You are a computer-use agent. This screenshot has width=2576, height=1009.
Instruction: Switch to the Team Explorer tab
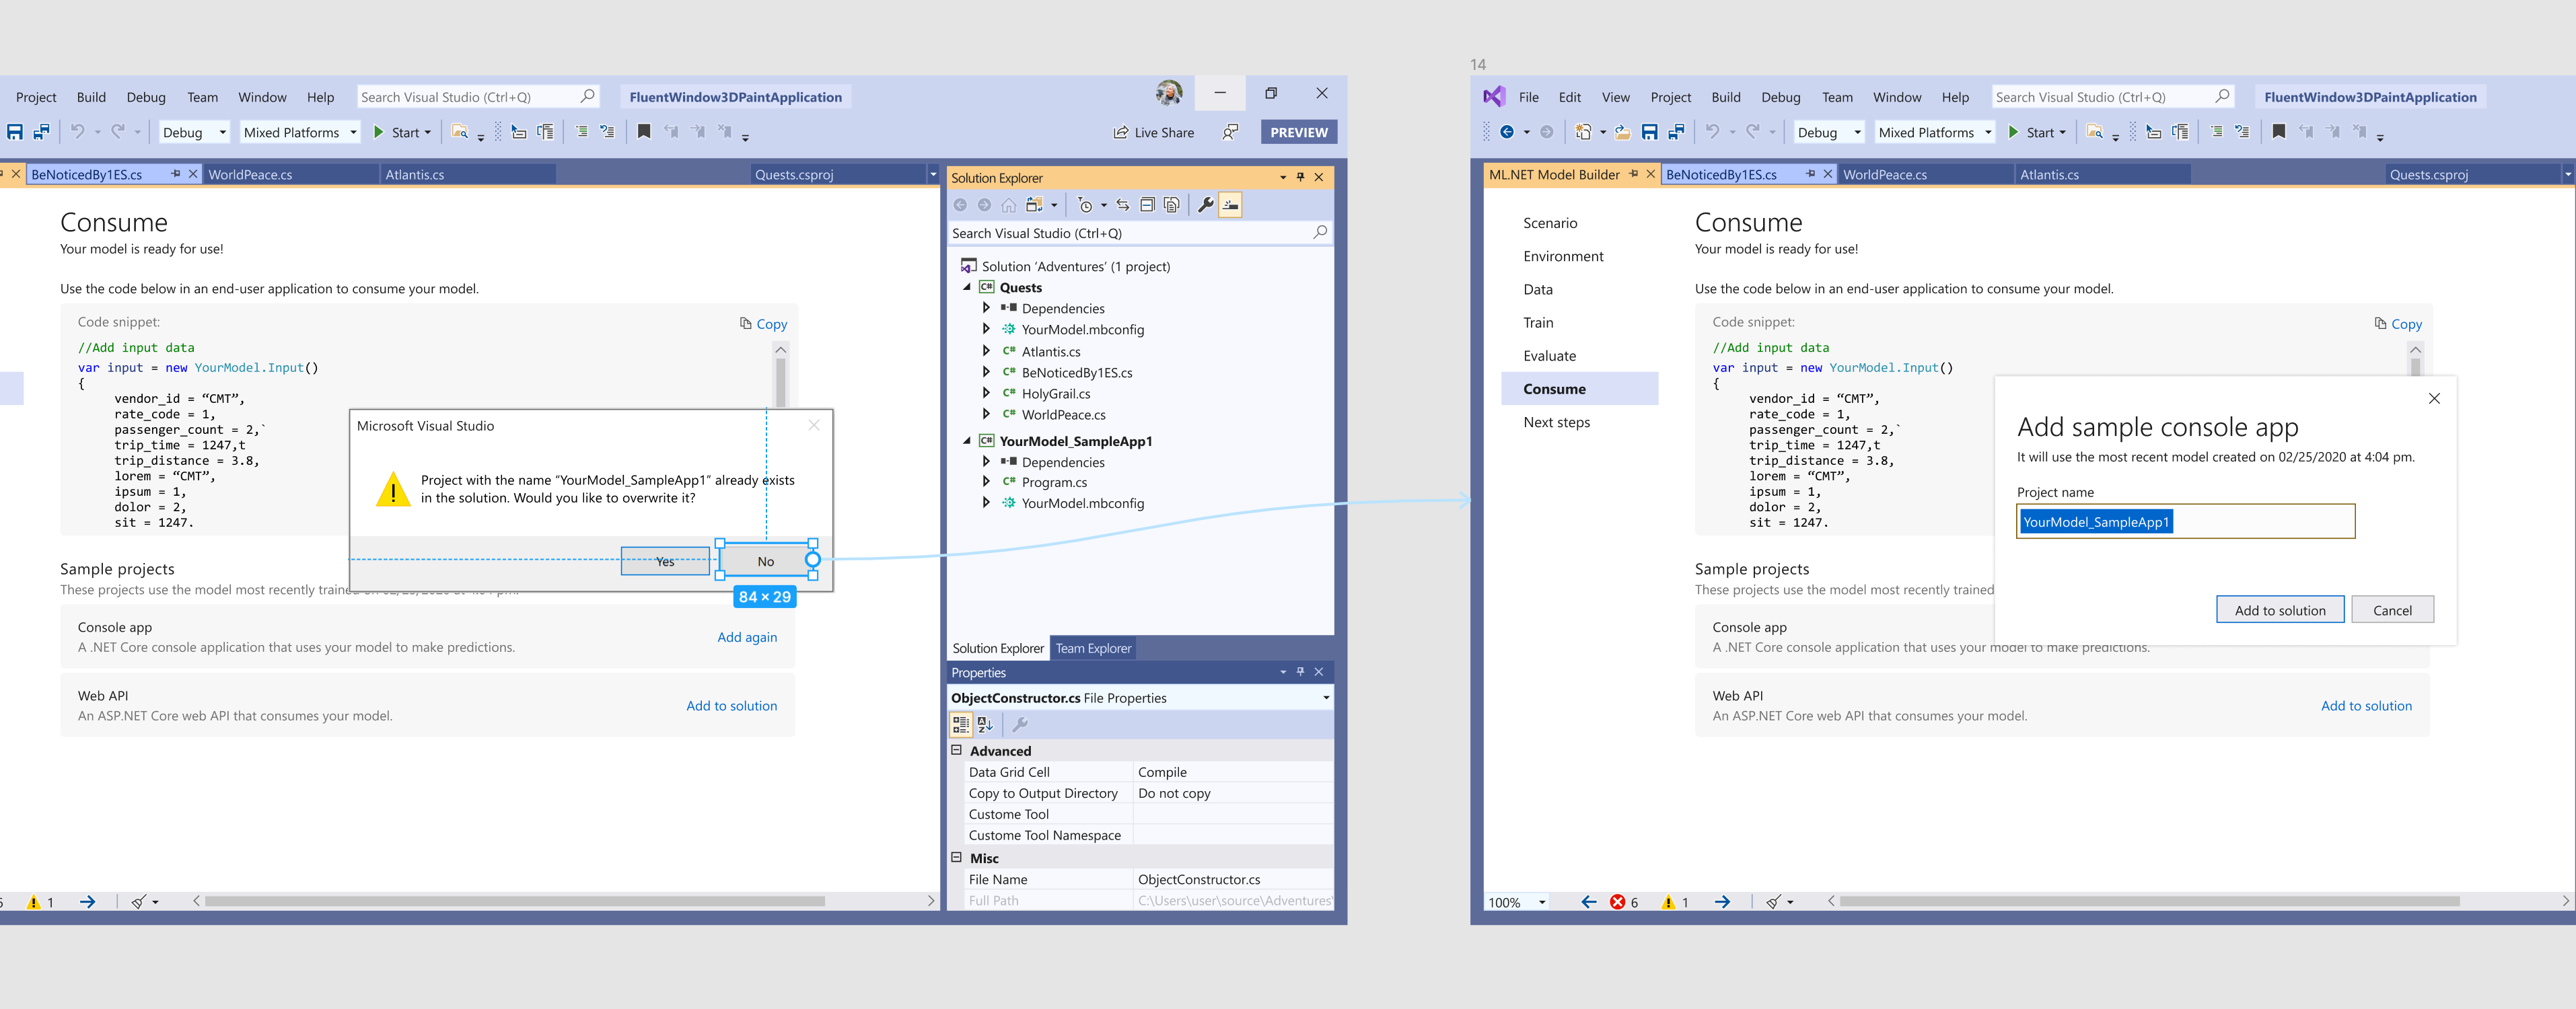pyautogui.click(x=1093, y=647)
